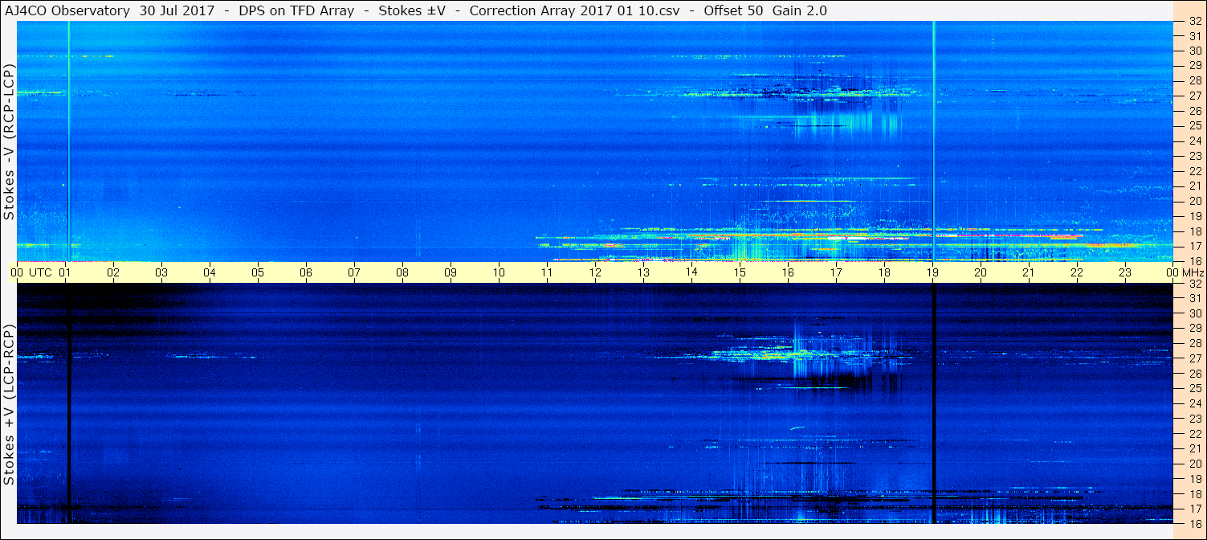This screenshot has width=1207, height=540.
Task: Select the 14 hour tick on the time axis
Action: coord(691,272)
